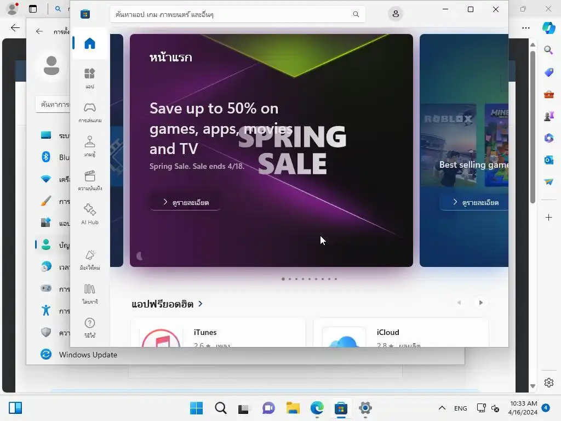Open What's New in Store sidebar
This screenshot has width=561, height=421.
(x=90, y=259)
